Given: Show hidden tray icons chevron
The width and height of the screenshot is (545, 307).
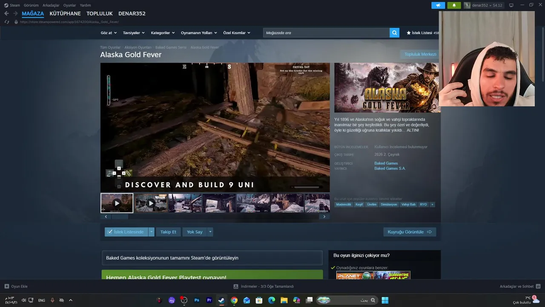Looking at the screenshot, I should click(x=71, y=300).
